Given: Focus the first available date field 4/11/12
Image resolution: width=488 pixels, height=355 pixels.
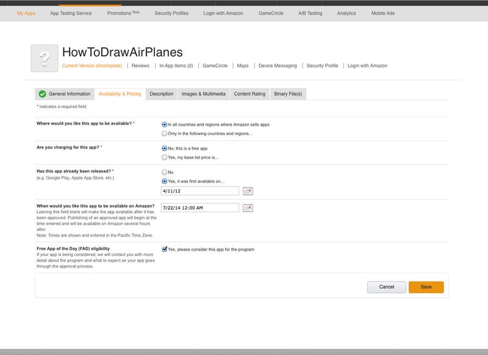Looking at the screenshot, I should tap(200, 191).
